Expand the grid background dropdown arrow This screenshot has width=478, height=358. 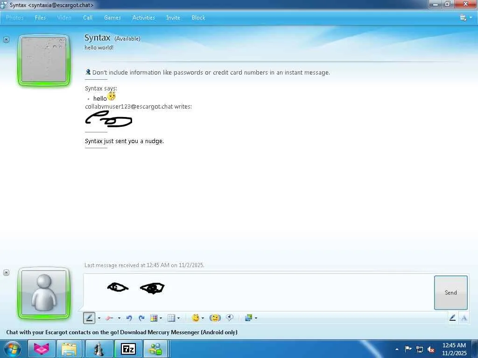(x=179, y=318)
